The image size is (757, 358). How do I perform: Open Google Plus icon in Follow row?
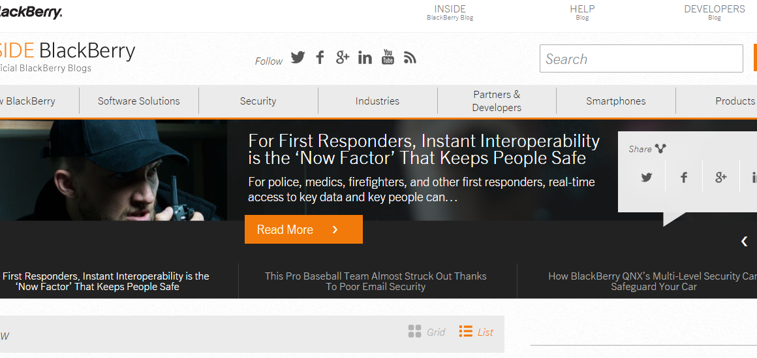click(x=343, y=57)
